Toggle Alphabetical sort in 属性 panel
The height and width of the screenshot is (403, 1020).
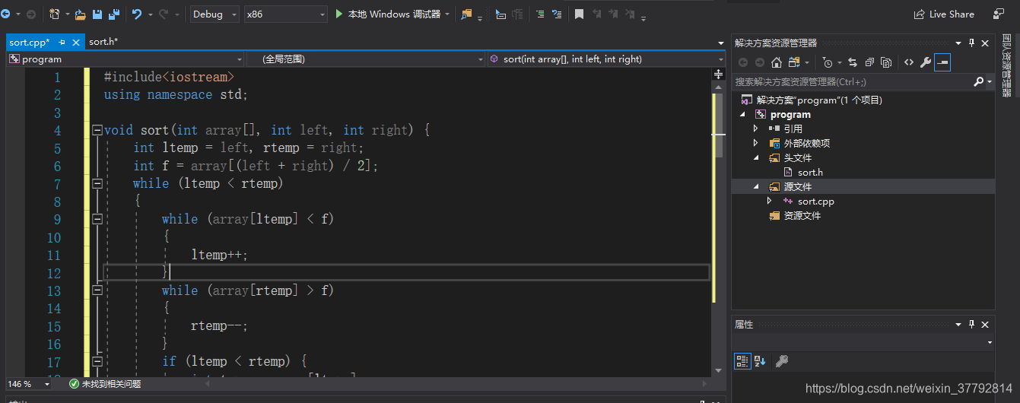(760, 361)
